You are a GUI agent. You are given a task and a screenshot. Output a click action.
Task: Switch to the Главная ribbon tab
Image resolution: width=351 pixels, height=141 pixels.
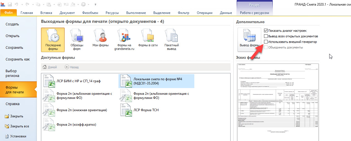click(27, 13)
